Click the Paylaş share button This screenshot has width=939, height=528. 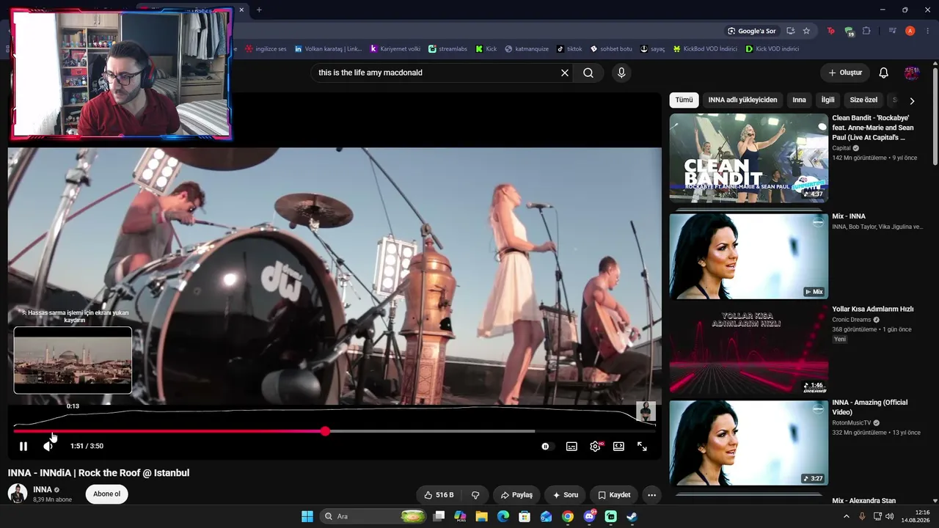pos(516,495)
